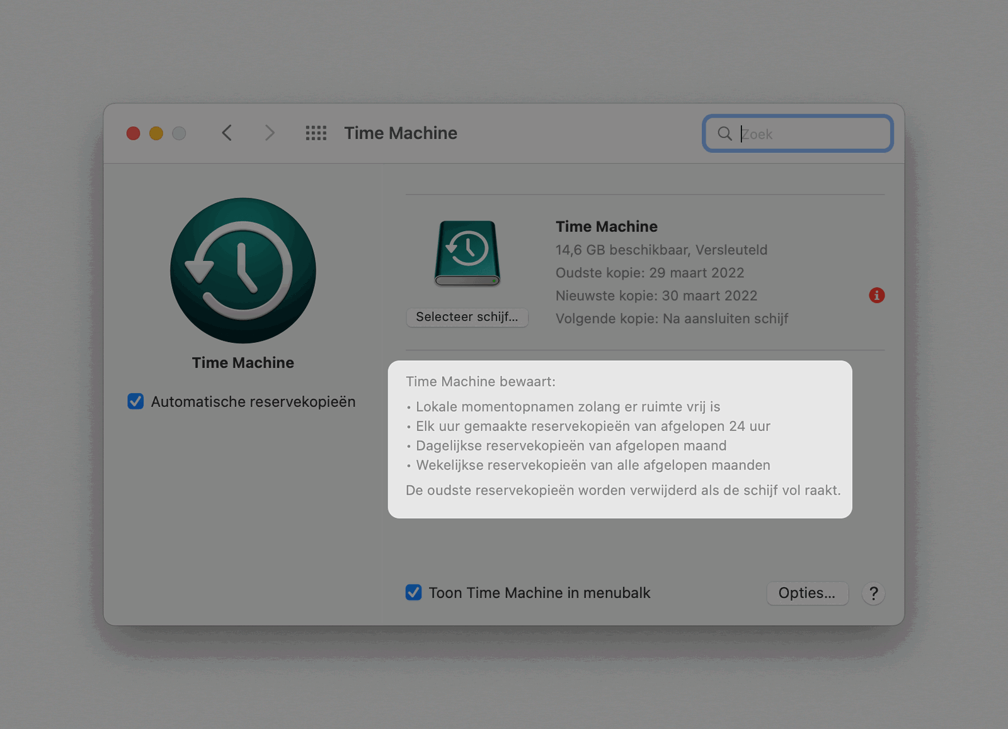
Task: Disable Automatische reservekopieën checkbox
Action: point(135,401)
